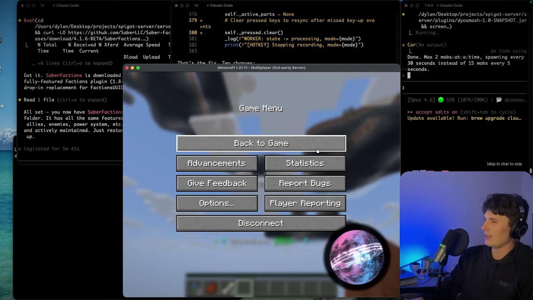The height and width of the screenshot is (300, 533).
Task: Select Report Bugs in Game Menu
Action: tap(305, 183)
